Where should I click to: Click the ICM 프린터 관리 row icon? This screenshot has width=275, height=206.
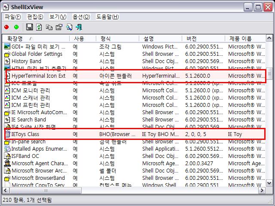(x=7, y=105)
